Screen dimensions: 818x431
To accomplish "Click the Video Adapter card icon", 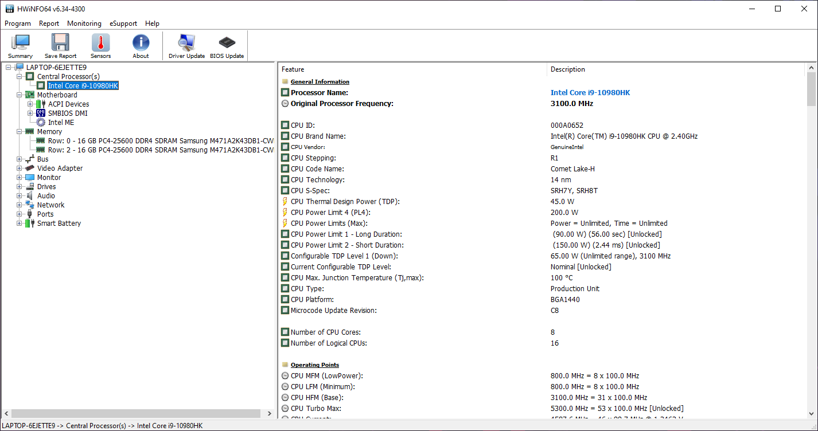I will pyautogui.click(x=30, y=169).
